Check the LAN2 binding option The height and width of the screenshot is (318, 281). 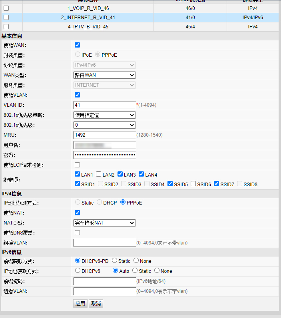99,175
